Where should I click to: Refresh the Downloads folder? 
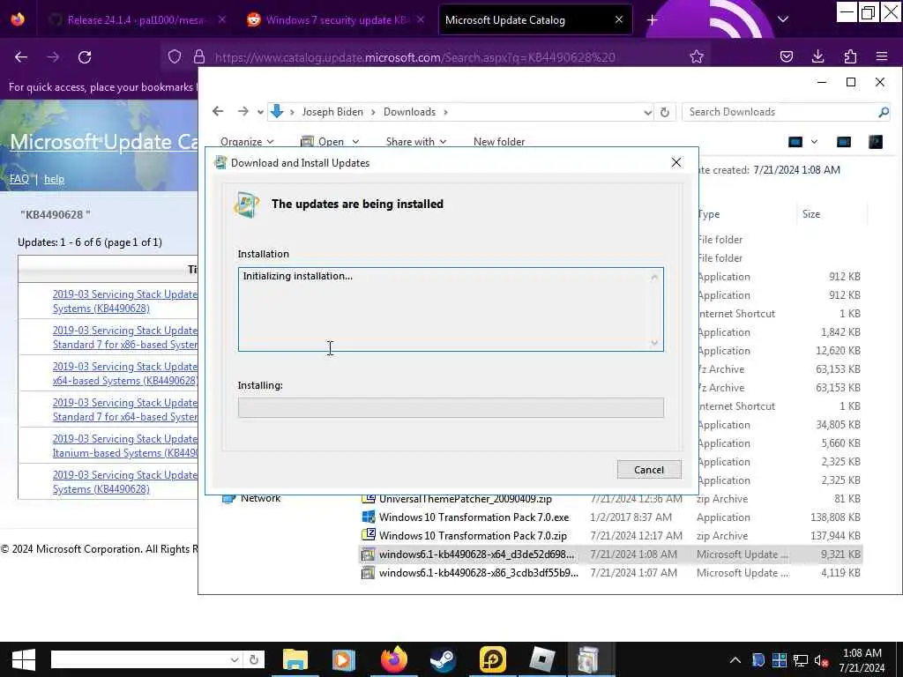pyautogui.click(x=665, y=112)
